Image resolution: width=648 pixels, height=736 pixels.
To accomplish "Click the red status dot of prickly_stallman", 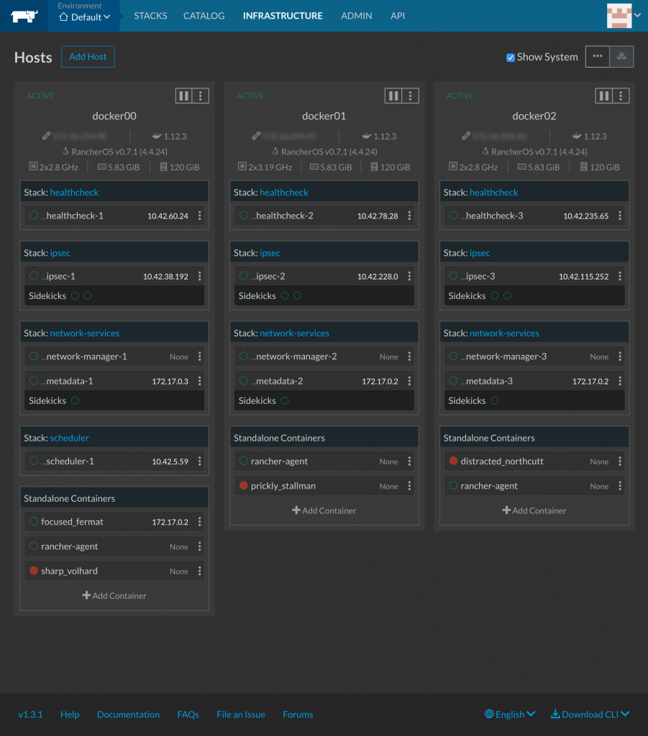I will pyautogui.click(x=243, y=485).
